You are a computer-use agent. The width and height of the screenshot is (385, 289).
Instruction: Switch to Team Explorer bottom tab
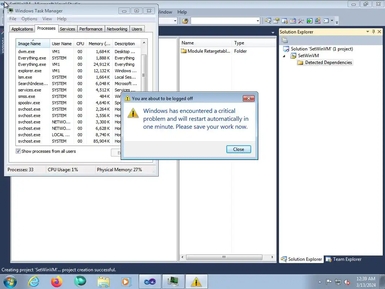(x=344, y=259)
